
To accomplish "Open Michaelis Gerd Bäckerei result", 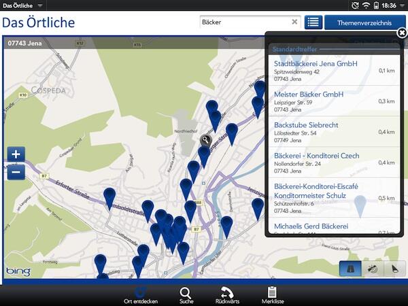I will 334,226.
